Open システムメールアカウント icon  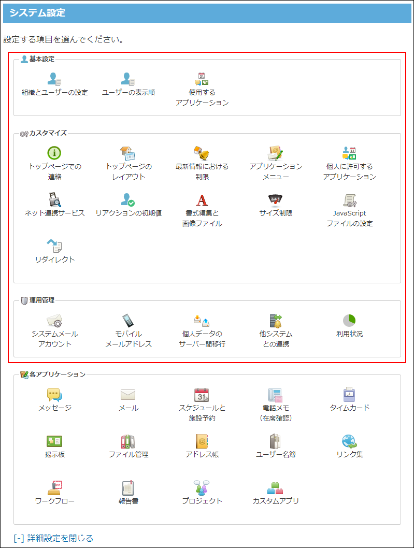pyautogui.click(x=54, y=321)
